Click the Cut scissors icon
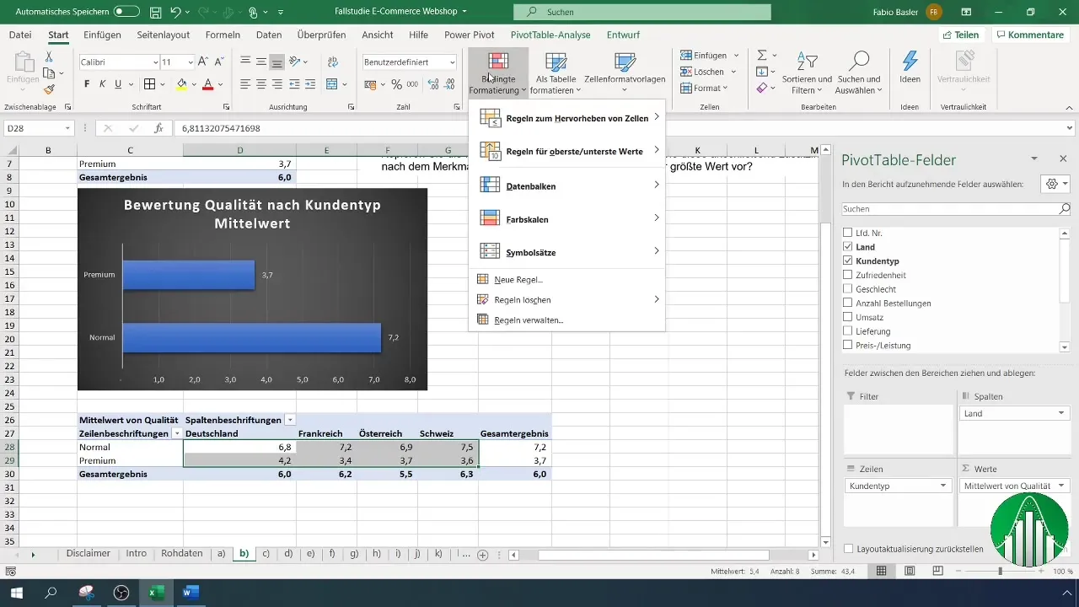1079x607 pixels. pyautogui.click(x=49, y=56)
